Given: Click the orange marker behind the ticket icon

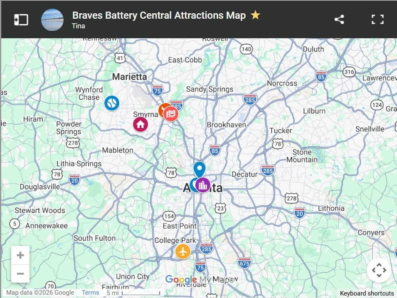Looking at the screenshot, I should (162, 109).
